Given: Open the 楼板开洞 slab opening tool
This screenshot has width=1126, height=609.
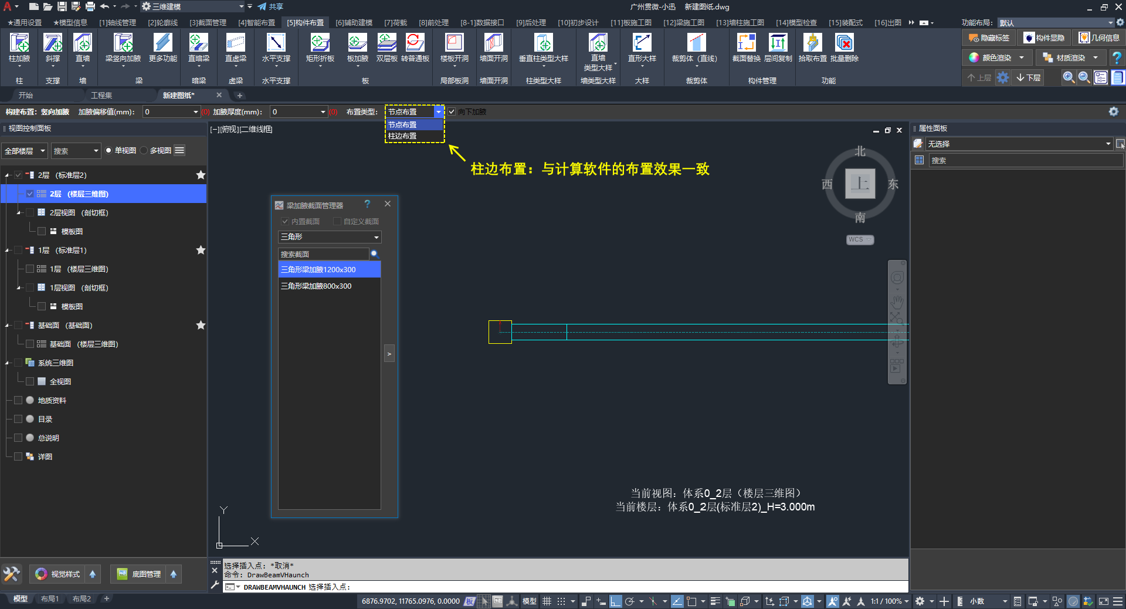Looking at the screenshot, I should pyautogui.click(x=455, y=48).
